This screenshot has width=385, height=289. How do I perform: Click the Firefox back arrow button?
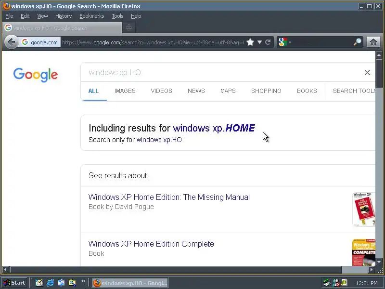[x=11, y=42]
